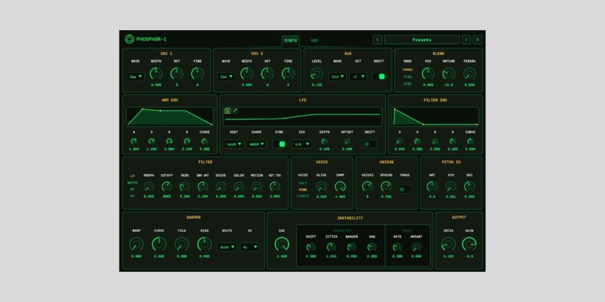Click the OSC 1 FINE knob

[x=197, y=74]
